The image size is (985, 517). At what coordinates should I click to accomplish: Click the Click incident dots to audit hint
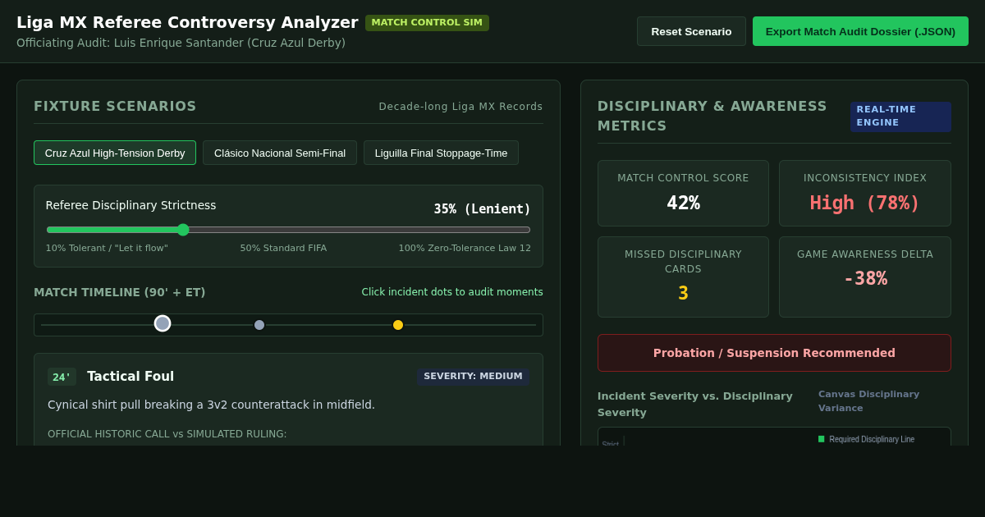tap(452, 292)
